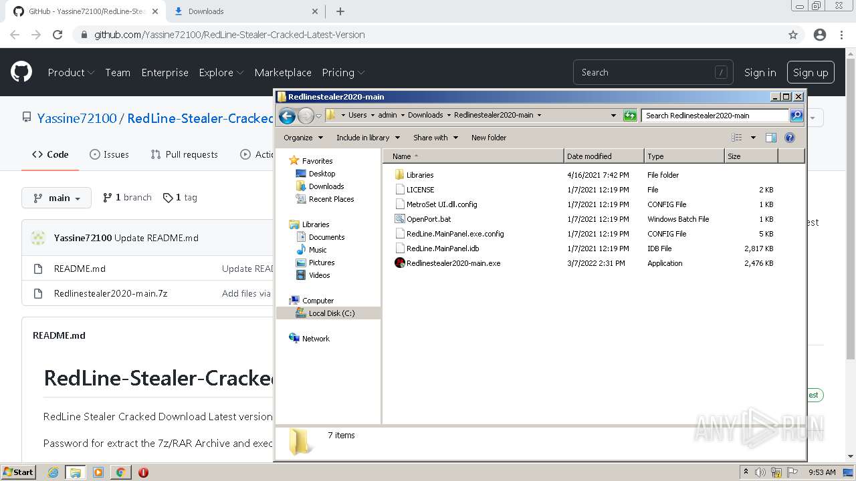Click Team in the GitHub header
Image resolution: width=856 pixels, height=481 pixels.
[x=118, y=73]
